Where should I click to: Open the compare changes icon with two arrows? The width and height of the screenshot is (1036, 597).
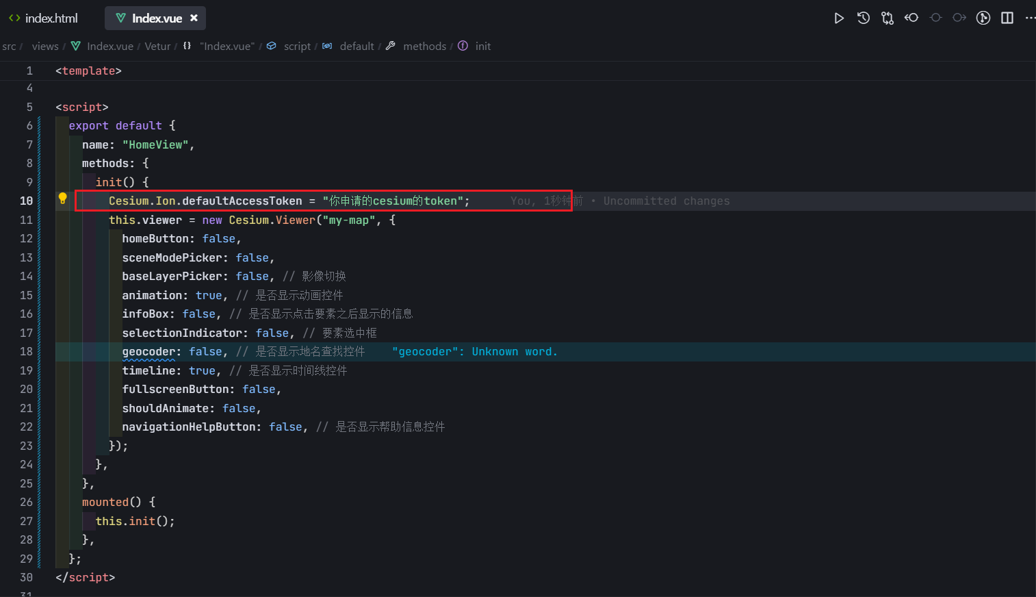888,18
